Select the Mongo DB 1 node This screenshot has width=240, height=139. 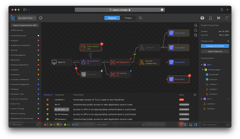tap(179, 79)
